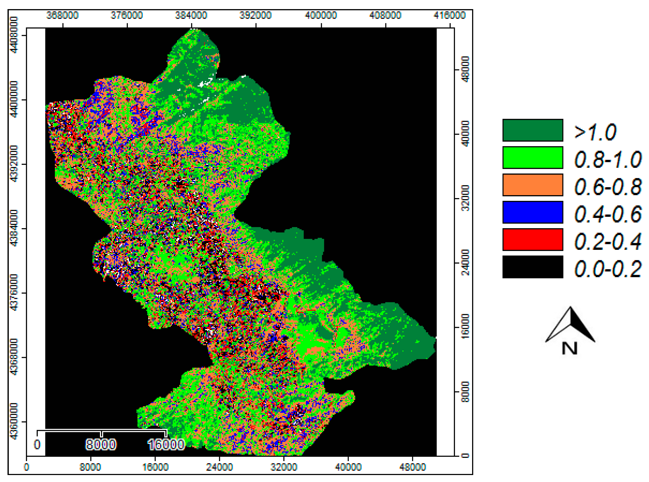Choose the black 0.0-0.2 legend swatch
The image size is (649, 482).
533,267
